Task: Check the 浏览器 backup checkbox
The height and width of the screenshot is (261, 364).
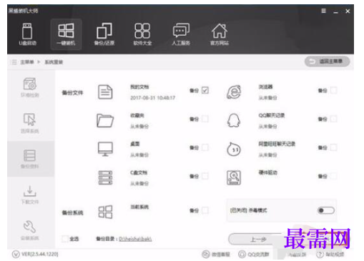Action: 334,90
